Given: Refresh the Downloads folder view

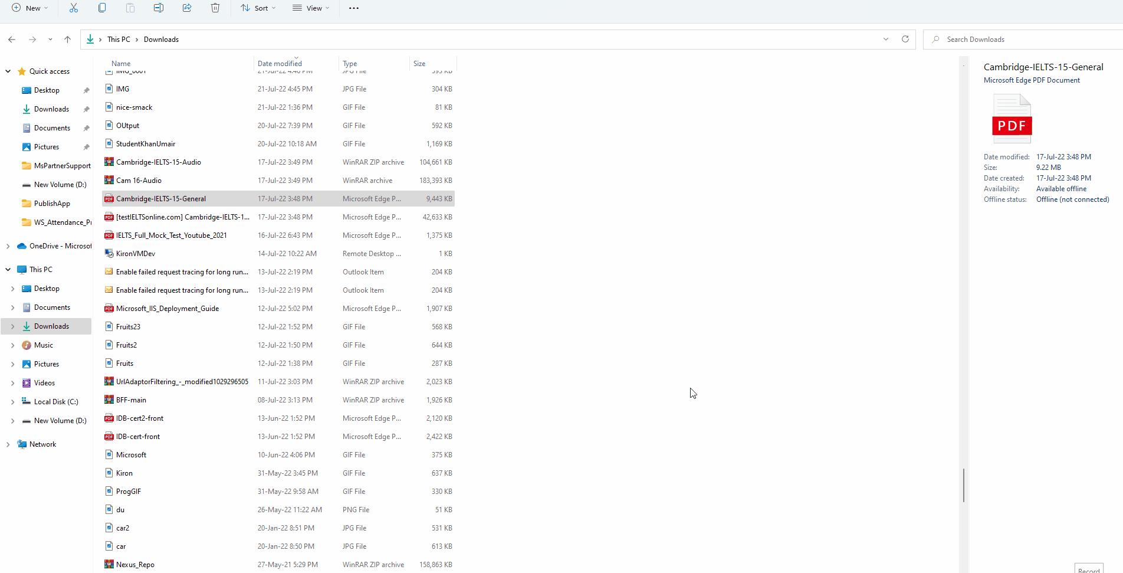Looking at the screenshot, I should (905, 39).
